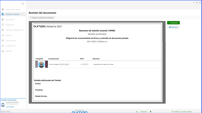Reject the document with the Rechazar button

click(x=173, y=27)
